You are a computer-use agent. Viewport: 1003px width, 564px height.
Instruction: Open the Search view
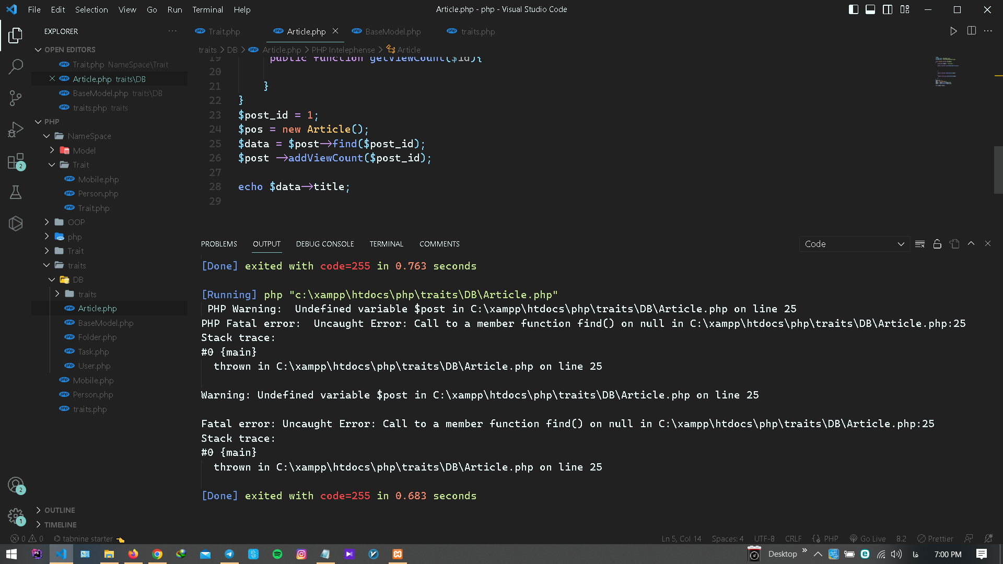16,66
